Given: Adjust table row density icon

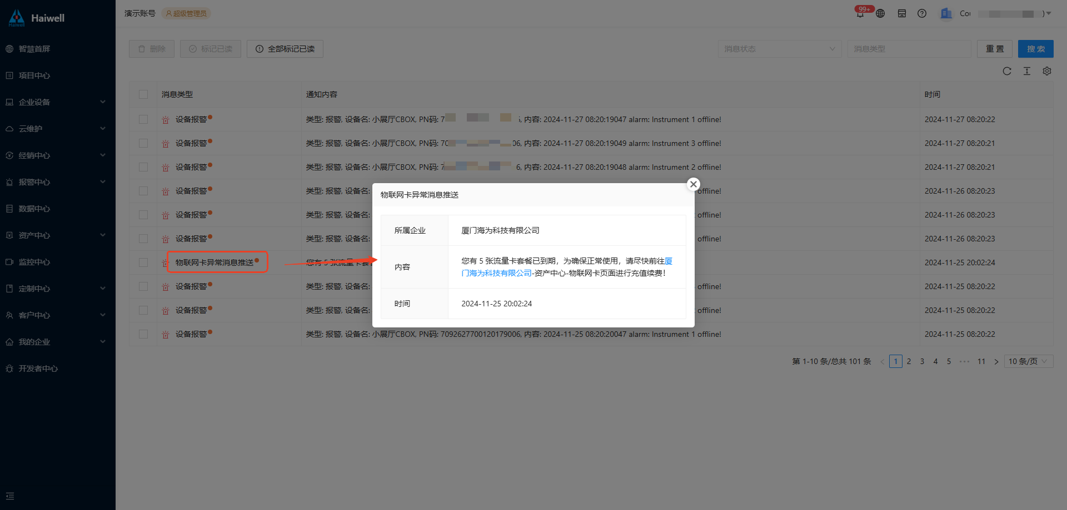Looking at the screenshot, I should [1027, 71].
